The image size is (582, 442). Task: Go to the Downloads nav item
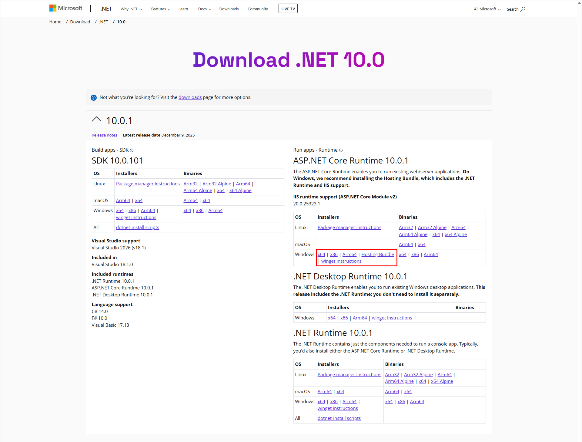[229, 9]
